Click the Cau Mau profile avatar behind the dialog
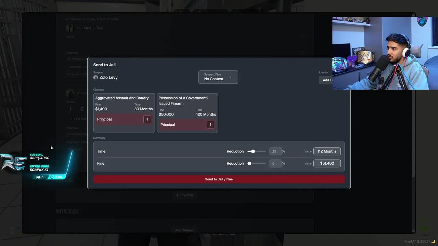Screen dimensions: 438x246 tap(70, 28)
